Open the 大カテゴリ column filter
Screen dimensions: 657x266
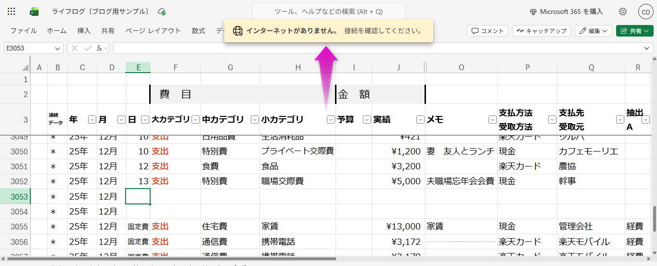click(195, 120)
